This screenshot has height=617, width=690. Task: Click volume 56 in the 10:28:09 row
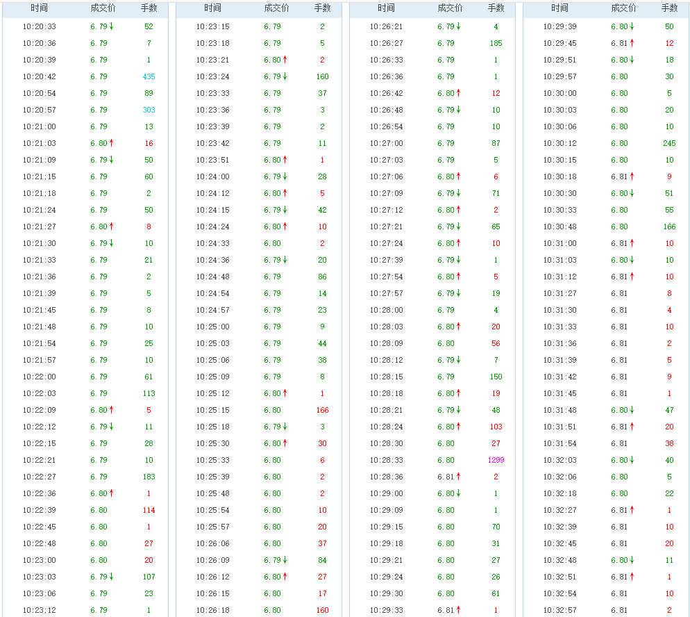point(496,343)
